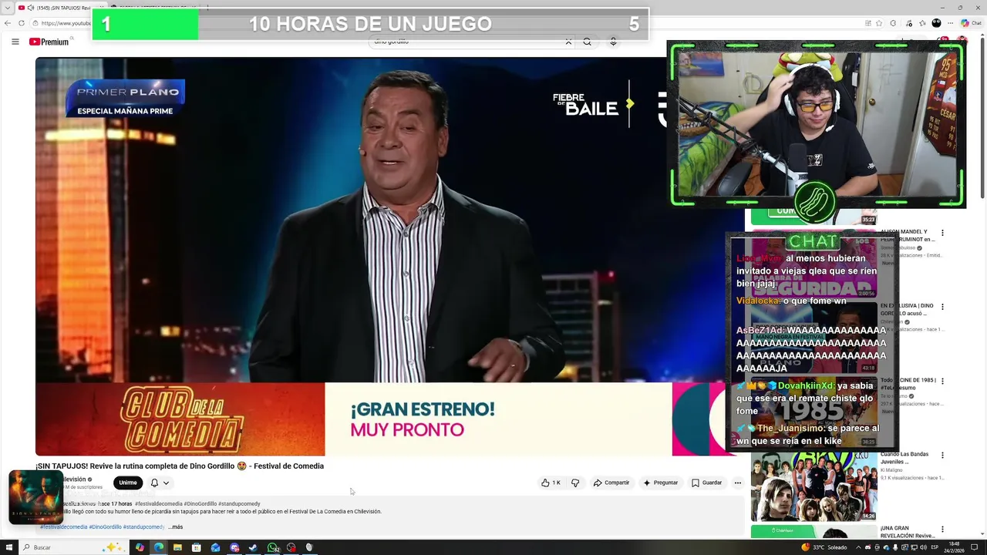Viewport: 987px width, 555px height.
Task: Open Discord from the taskbar
Action: [x=234, y=547]
